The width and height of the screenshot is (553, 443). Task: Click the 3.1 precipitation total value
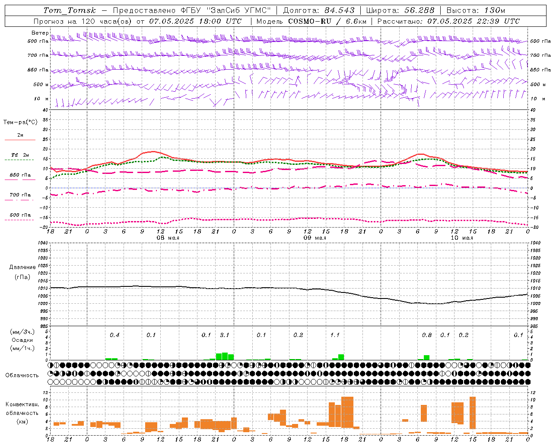pos(225,335)
